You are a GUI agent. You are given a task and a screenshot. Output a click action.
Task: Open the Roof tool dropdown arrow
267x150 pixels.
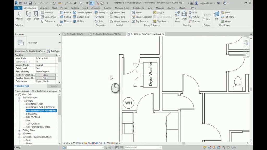click(x=70, y=12)
